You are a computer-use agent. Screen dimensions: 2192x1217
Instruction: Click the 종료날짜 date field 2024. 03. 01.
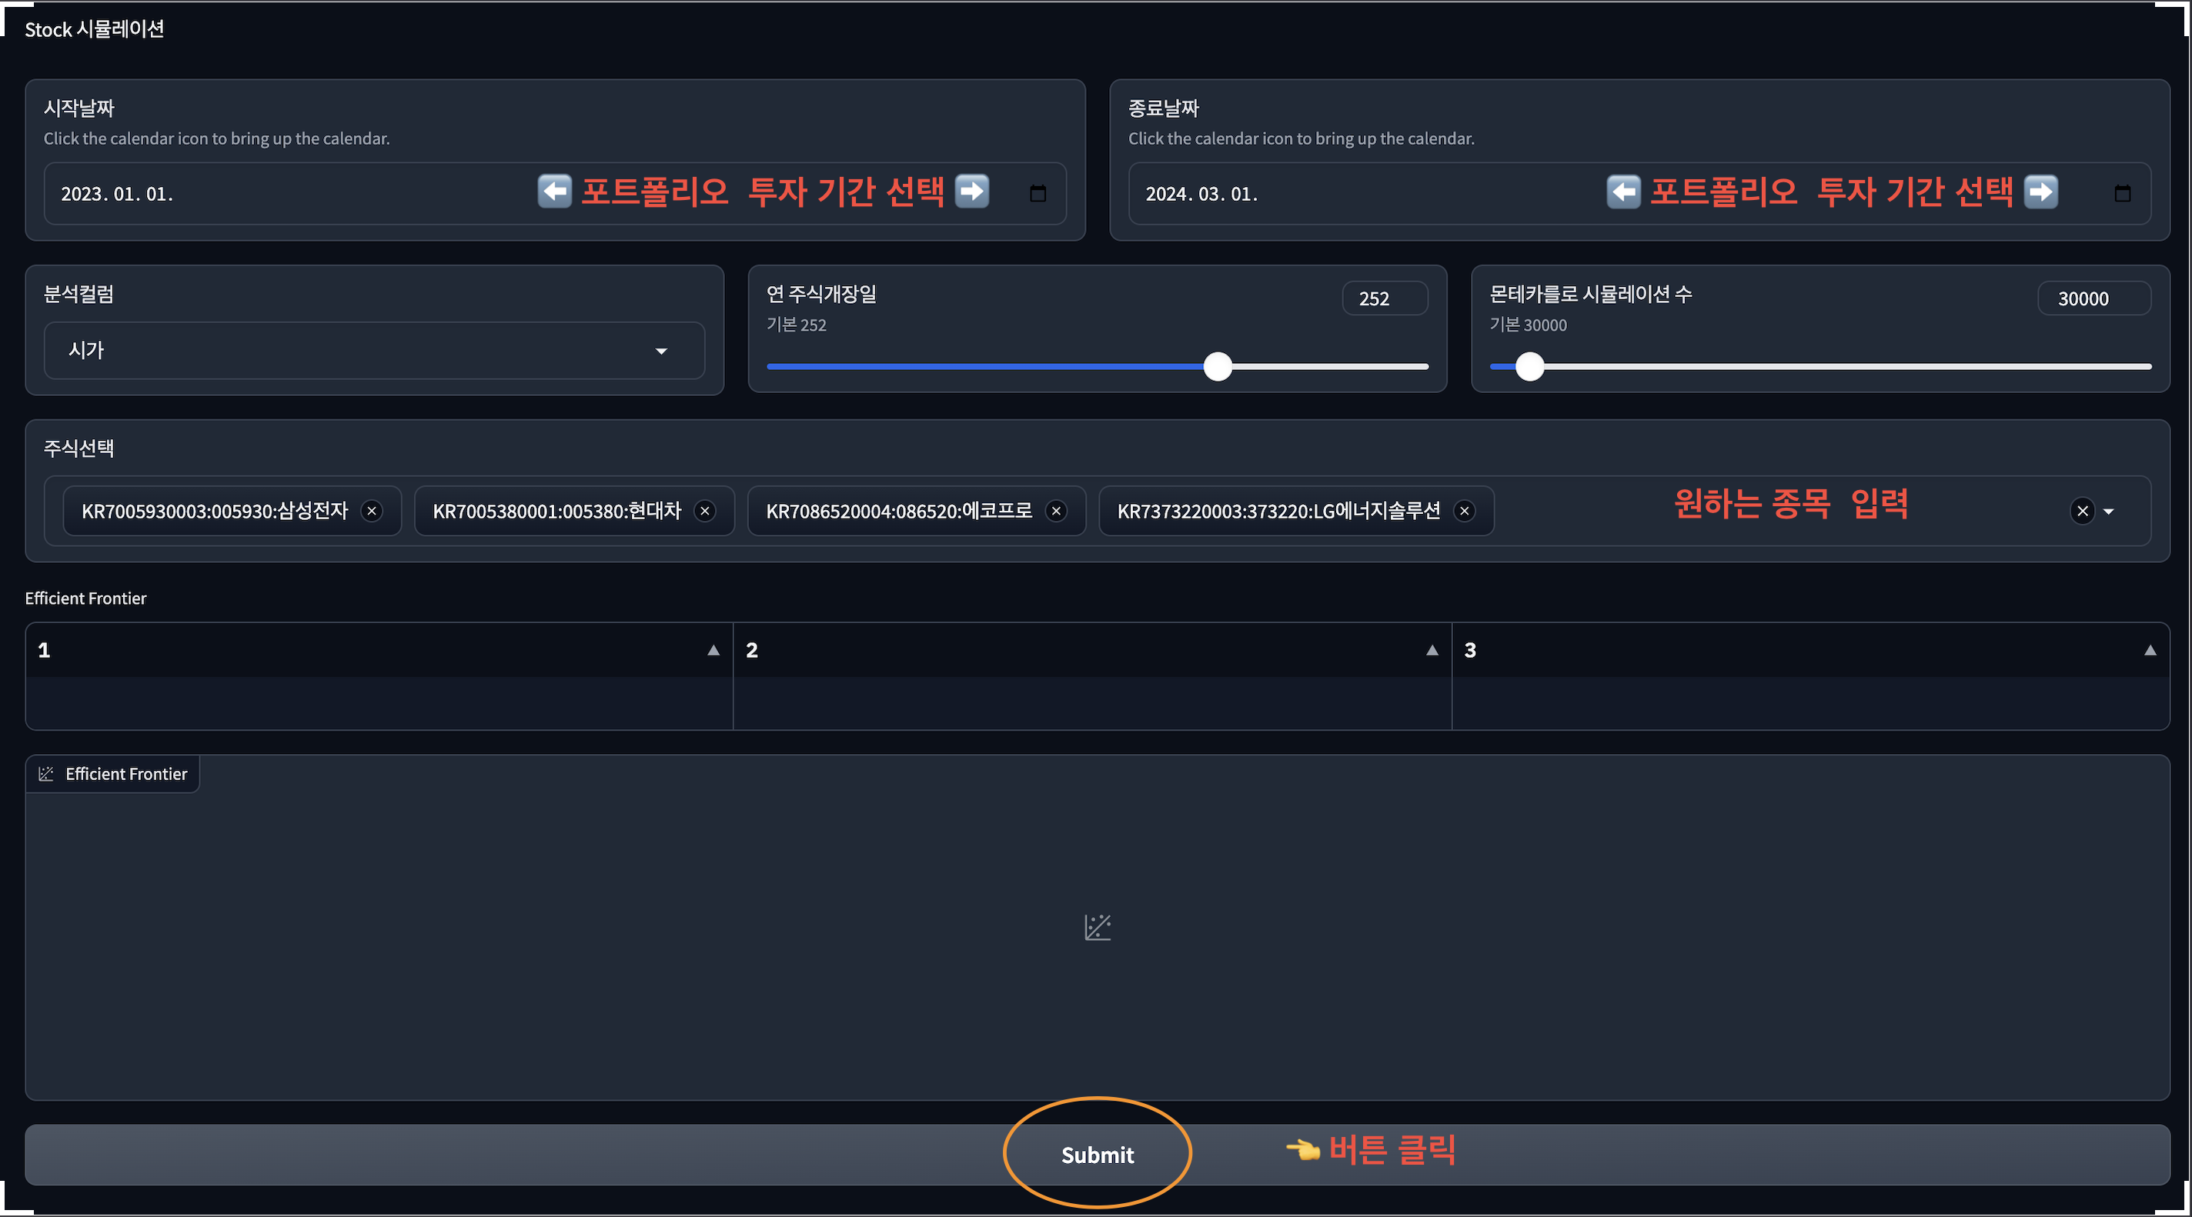[x=1201, y=194]
